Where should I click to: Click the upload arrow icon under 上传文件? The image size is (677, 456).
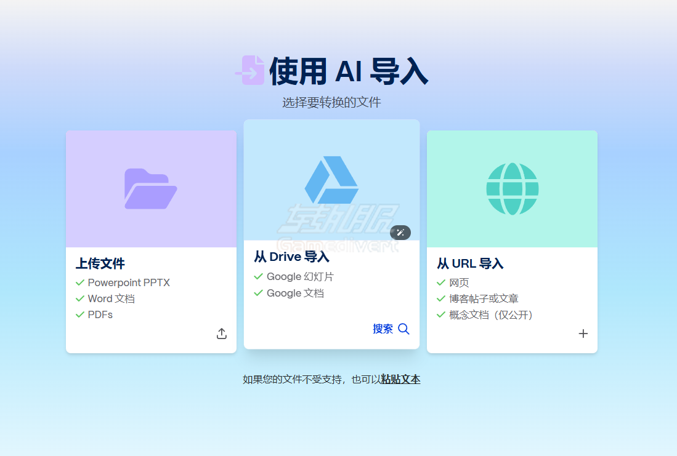click(221, 333)
